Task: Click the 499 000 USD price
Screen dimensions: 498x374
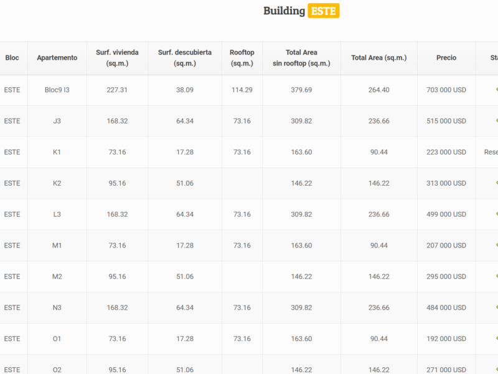Action: coord(446,214)
